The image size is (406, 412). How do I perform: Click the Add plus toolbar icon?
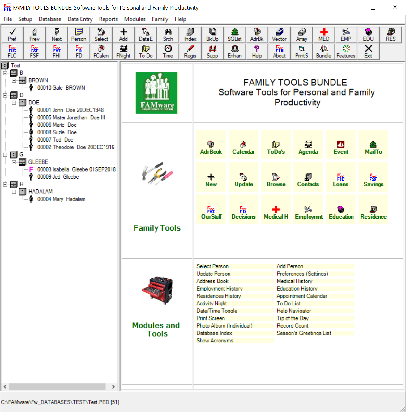[x=123, y=35]
